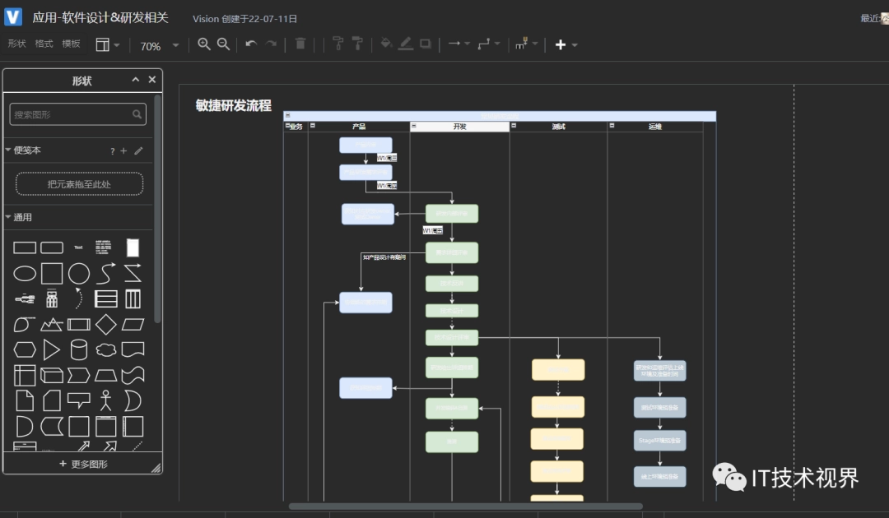Viewport: 889px width, 518px height.
Task: Click the 把元素拖至此处 drop area
Action: (x=79, y=184)
